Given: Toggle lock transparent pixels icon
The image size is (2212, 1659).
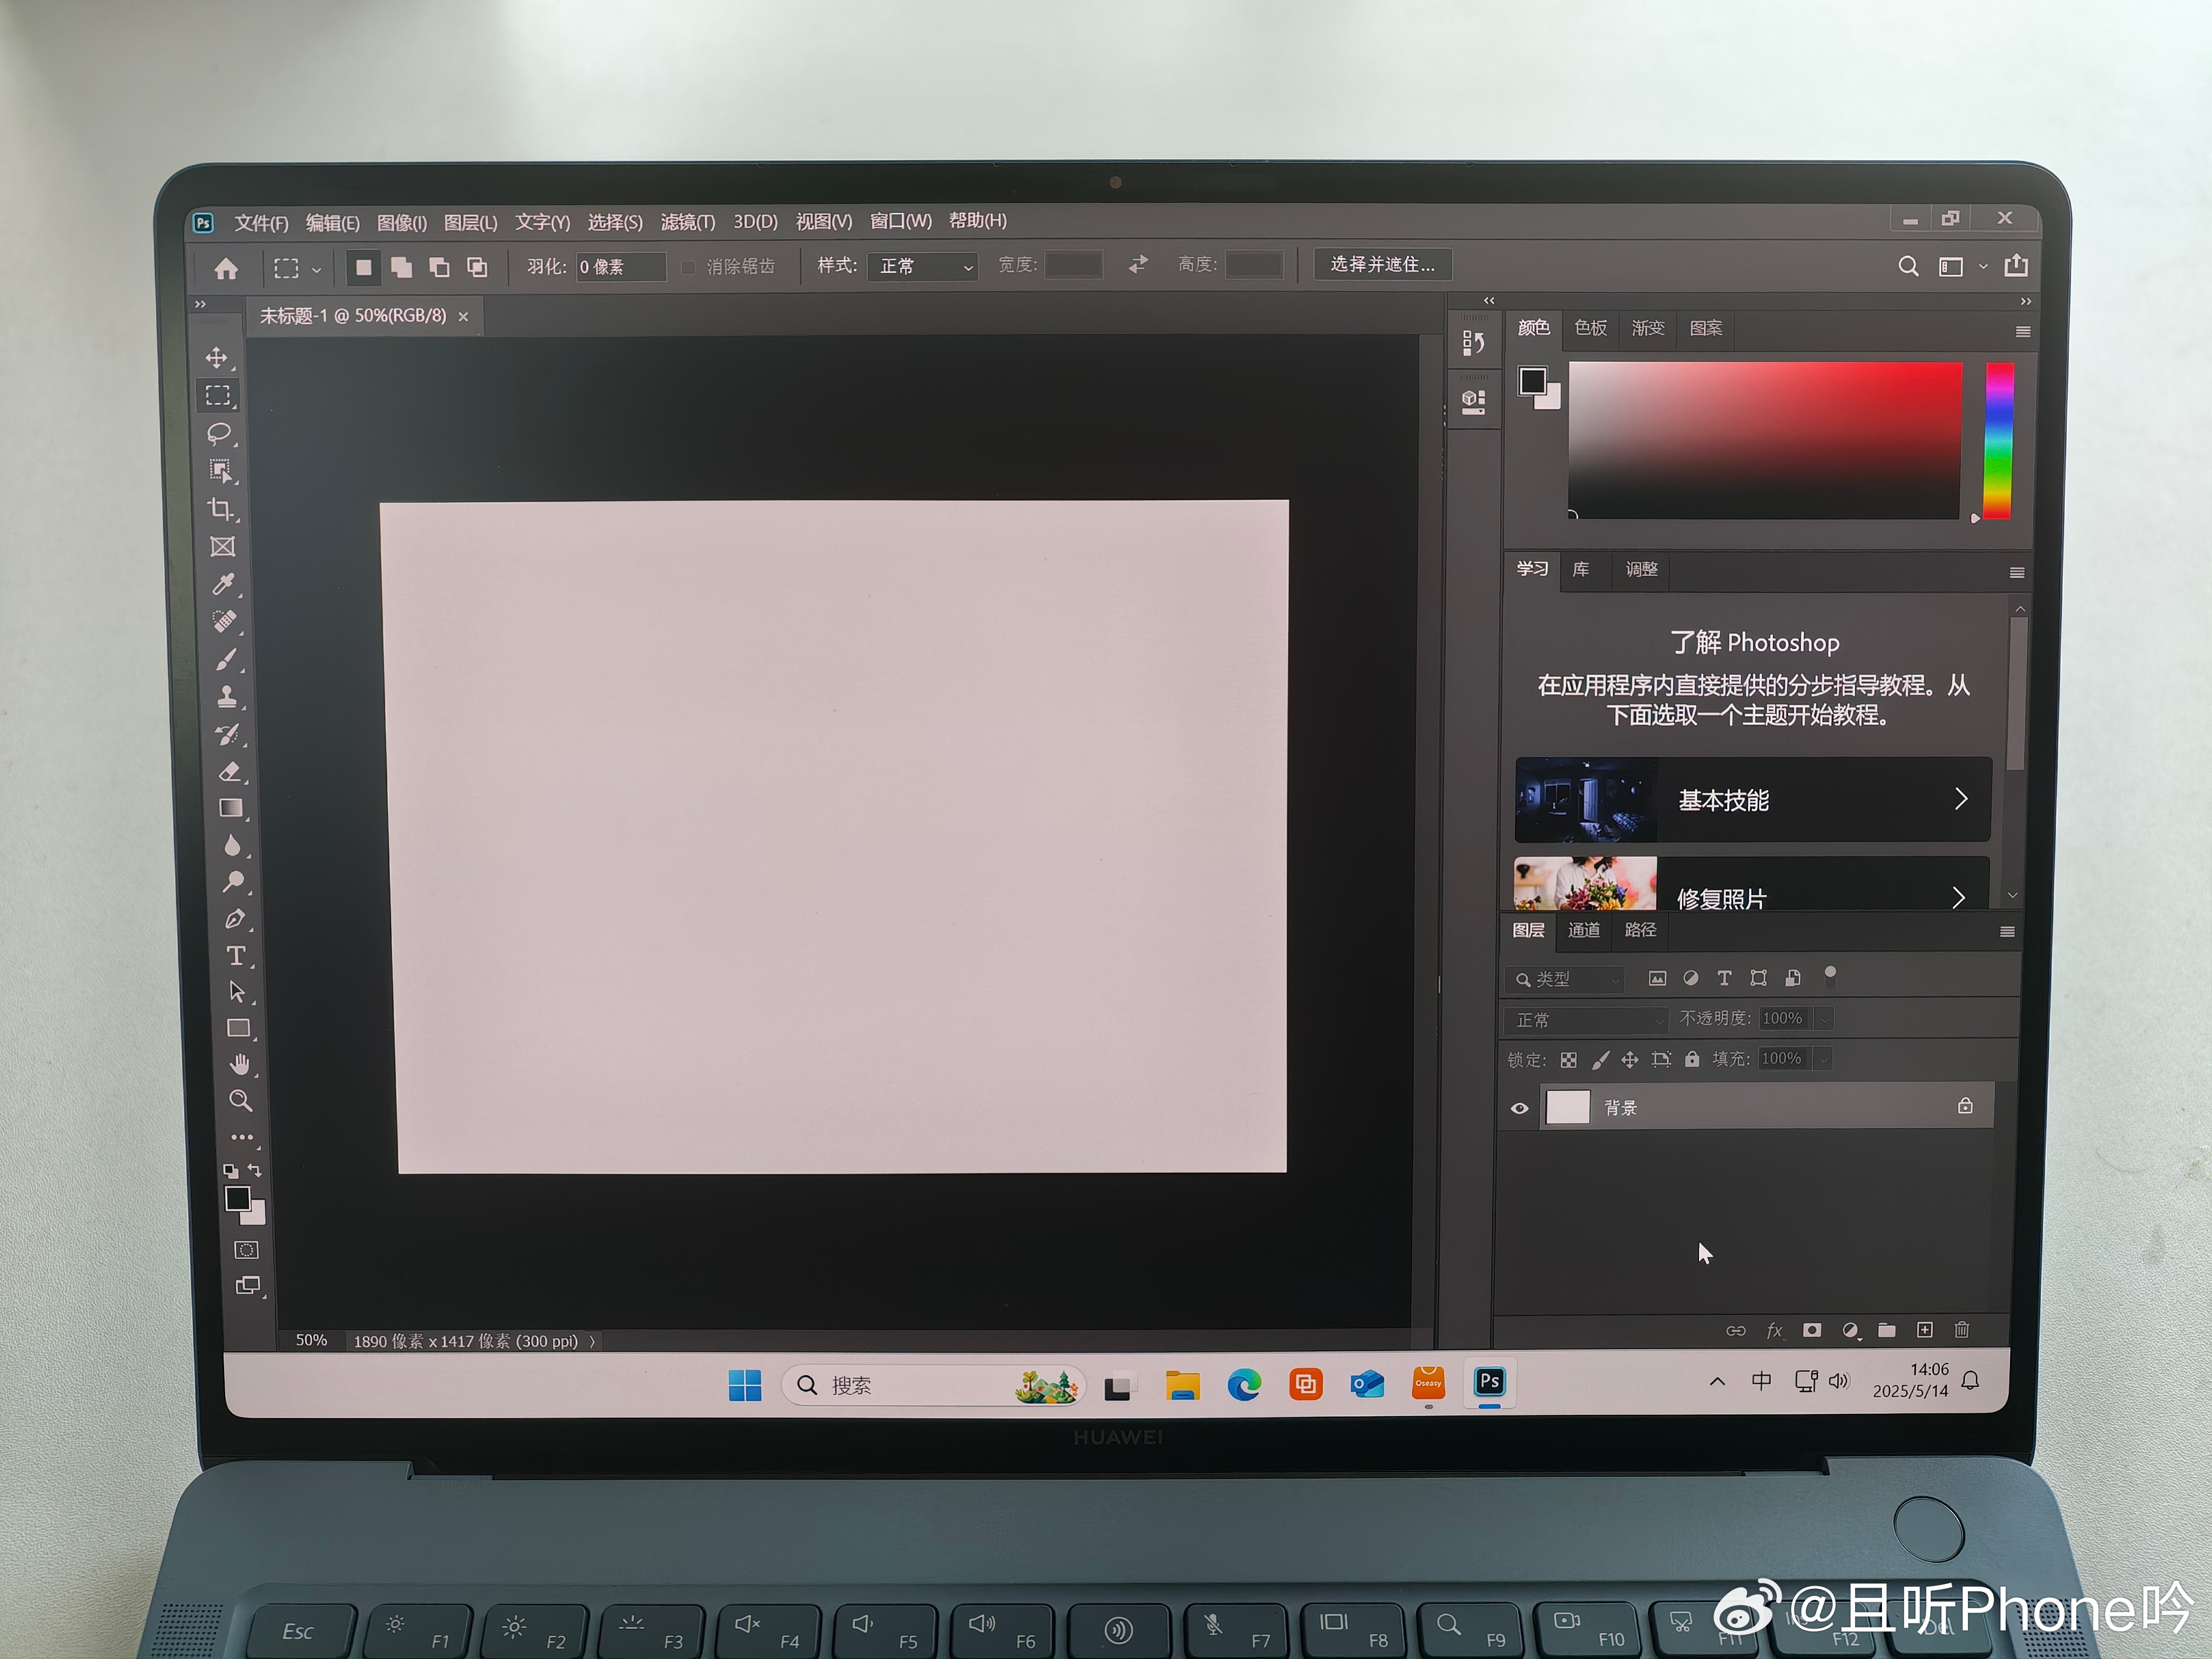Looking at the screenshot, I should point(1568,1060).
